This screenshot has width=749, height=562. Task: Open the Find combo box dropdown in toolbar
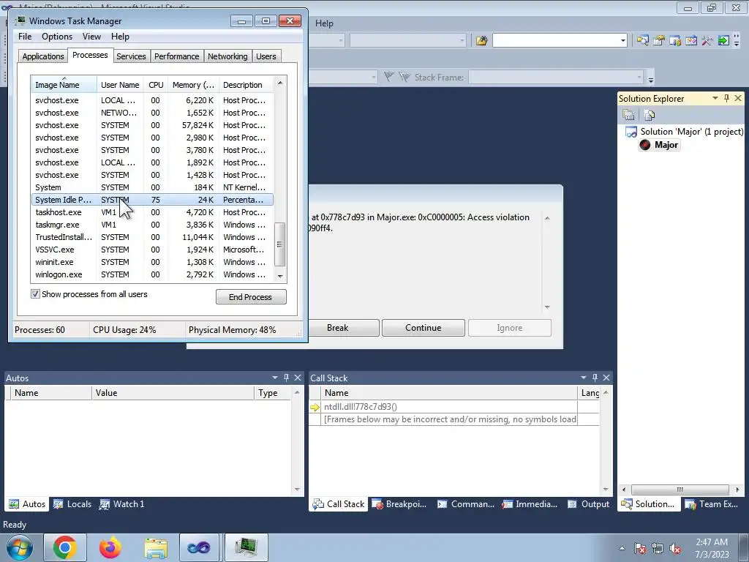click(623, 41)
